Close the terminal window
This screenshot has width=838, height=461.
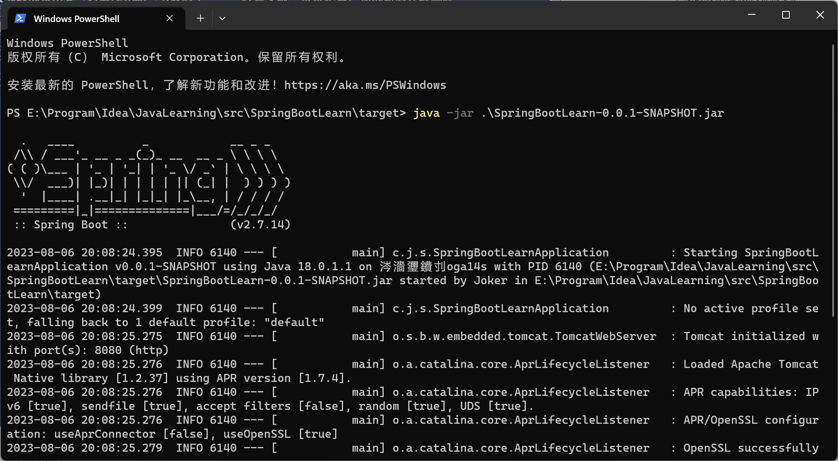pyautogui.click(x=820, y=15)
